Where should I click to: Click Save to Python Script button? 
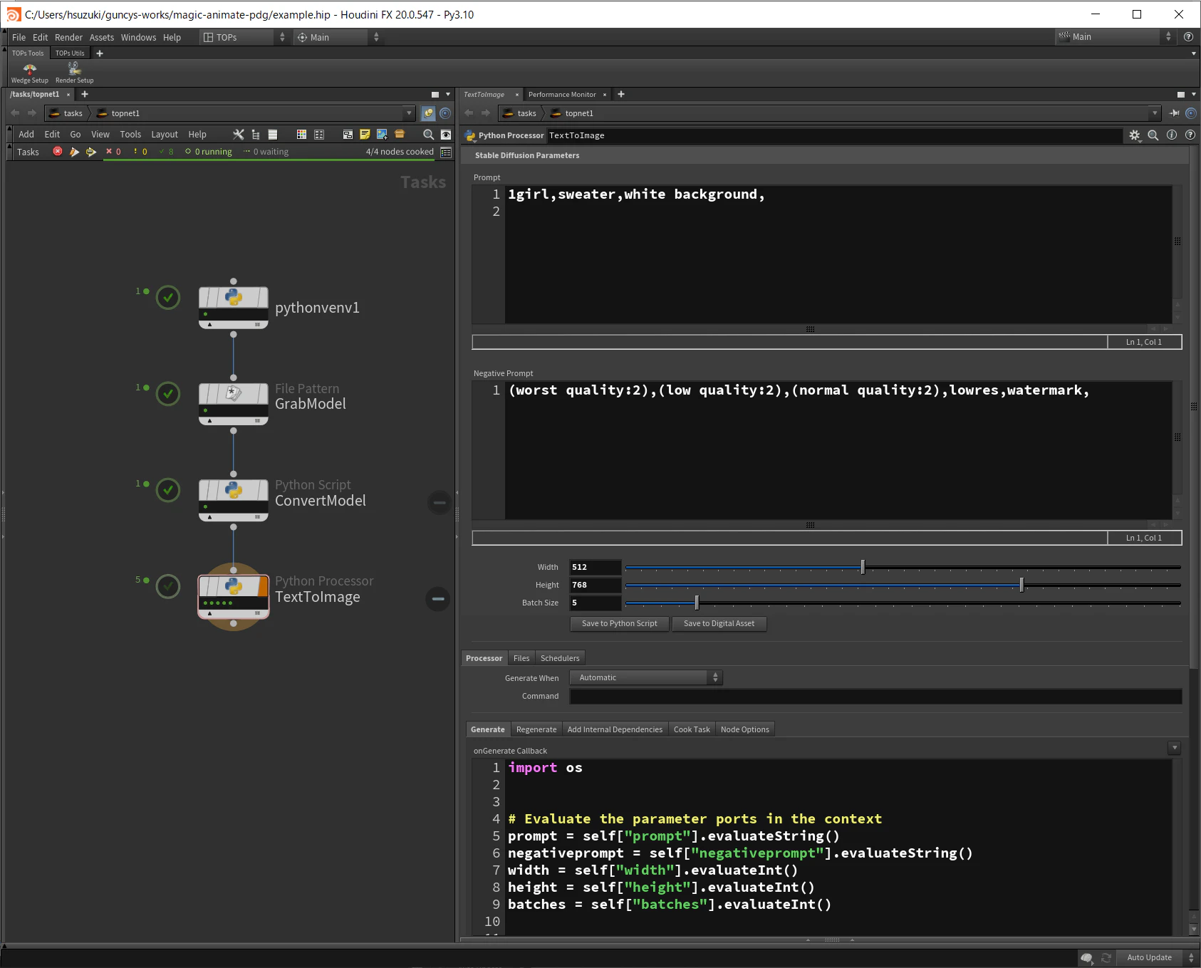coord(620,623)
